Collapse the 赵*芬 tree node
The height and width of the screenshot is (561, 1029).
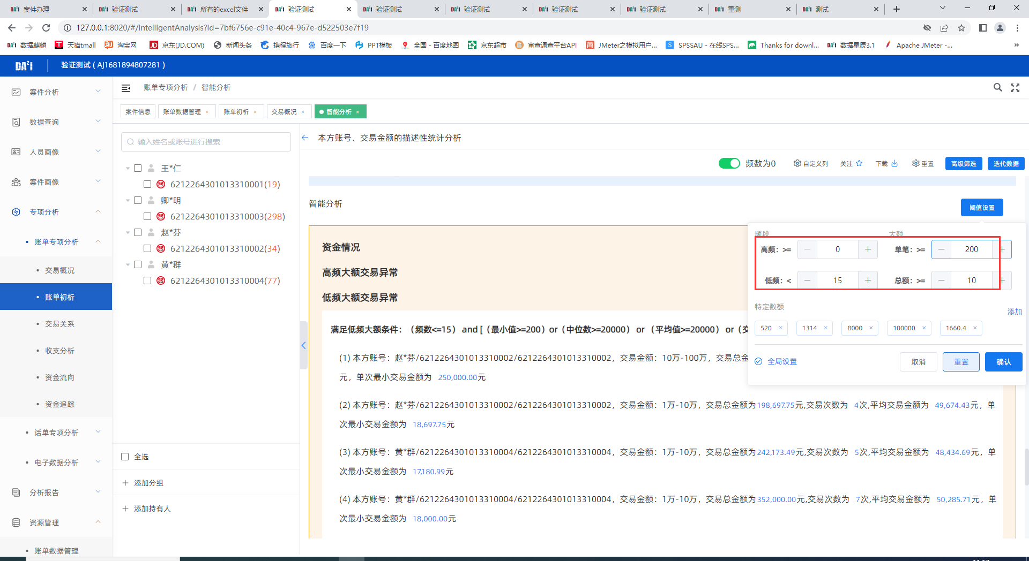coord(128,233)
